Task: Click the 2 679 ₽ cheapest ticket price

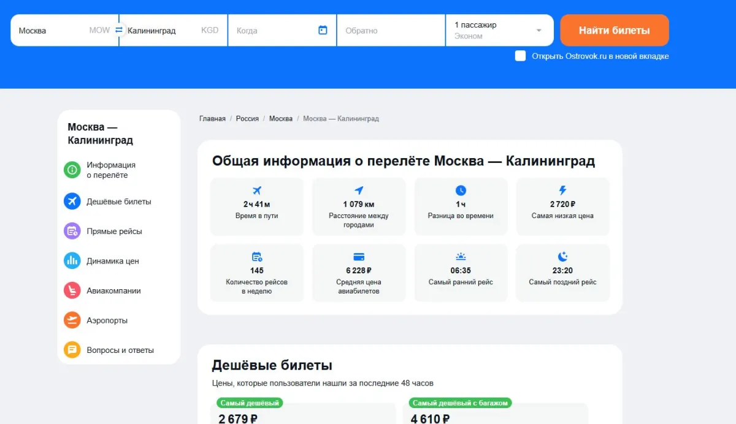Action: pos(238,419)
